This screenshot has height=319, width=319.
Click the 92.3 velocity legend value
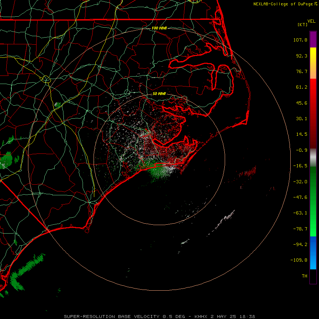(x=302, y=56)
